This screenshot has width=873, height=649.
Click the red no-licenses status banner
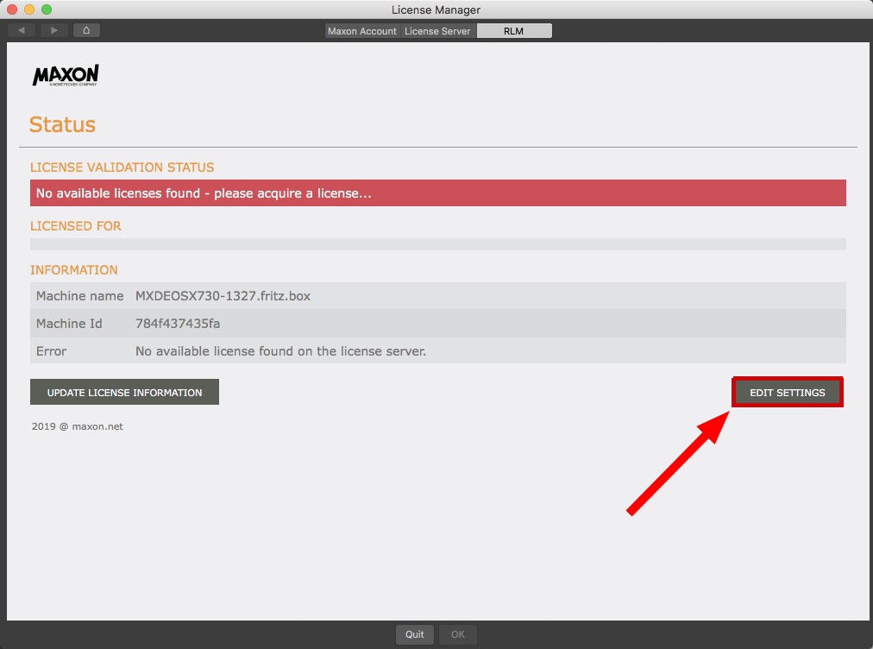click(437, 193)
